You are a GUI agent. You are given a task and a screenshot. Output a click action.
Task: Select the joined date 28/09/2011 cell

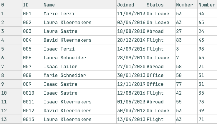point(131,58)
